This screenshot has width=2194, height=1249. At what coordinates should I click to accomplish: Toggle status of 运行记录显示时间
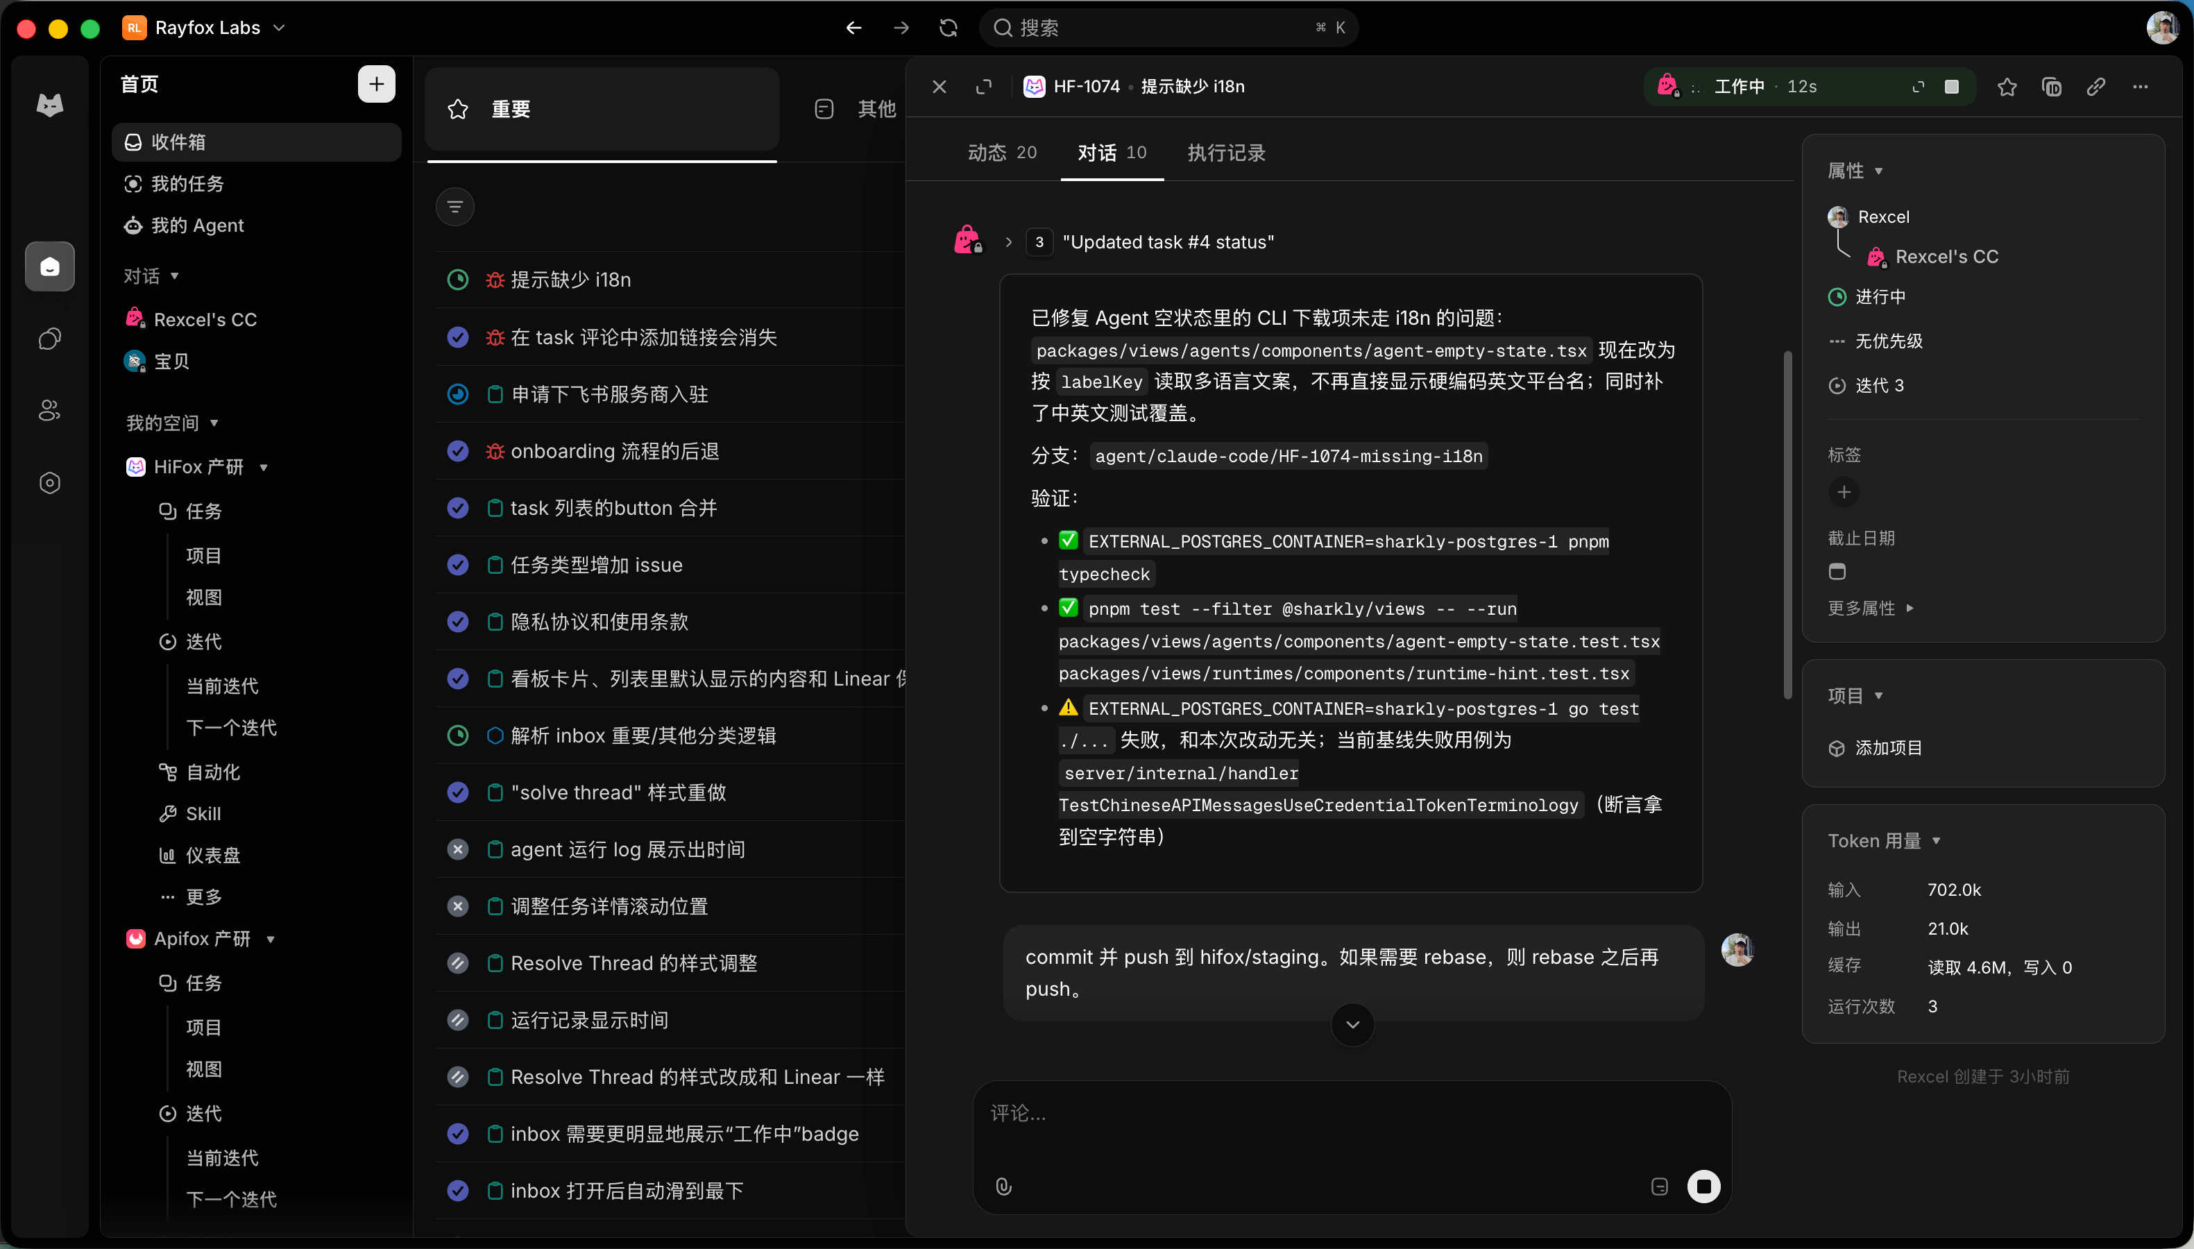pos(458,1020)
